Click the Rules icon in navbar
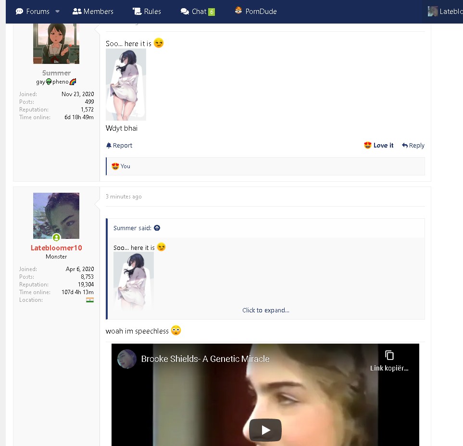The height and width of the screenshot is (446, 463). coord(137,11)
